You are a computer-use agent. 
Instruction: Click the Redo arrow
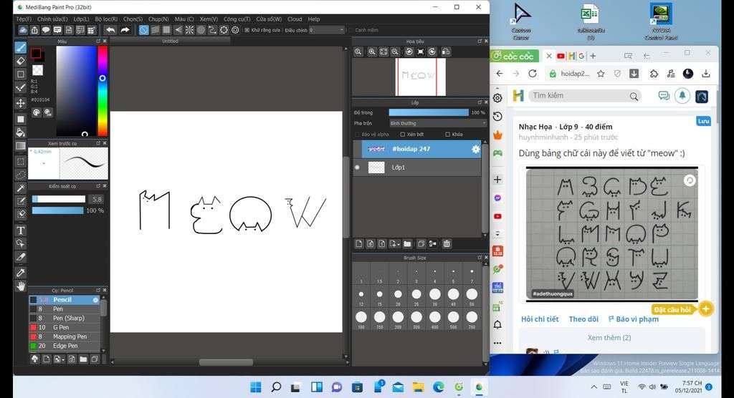(125, 30)
